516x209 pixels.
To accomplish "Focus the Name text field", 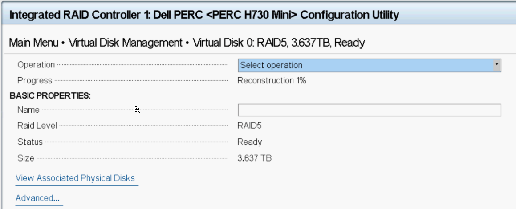I will pyautogui.click(x=369, y=110).
